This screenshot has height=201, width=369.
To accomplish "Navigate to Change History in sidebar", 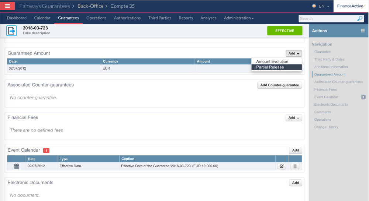I will (x=326, y=127).
